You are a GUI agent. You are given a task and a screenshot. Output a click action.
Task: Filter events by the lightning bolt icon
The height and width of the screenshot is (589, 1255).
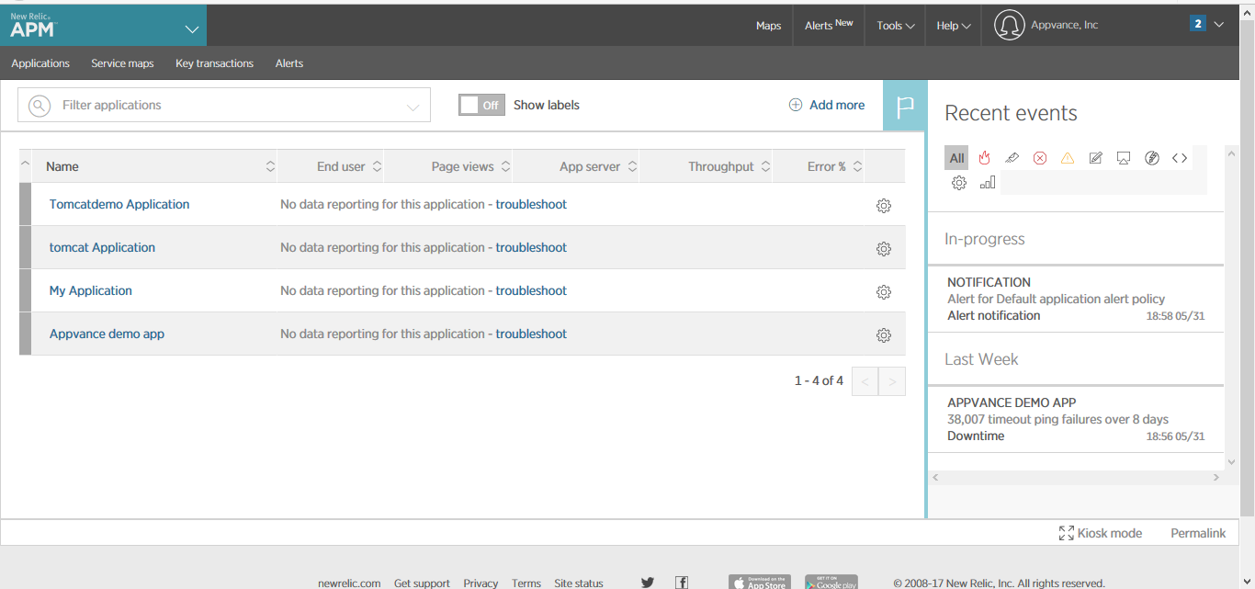[1152, 158]
